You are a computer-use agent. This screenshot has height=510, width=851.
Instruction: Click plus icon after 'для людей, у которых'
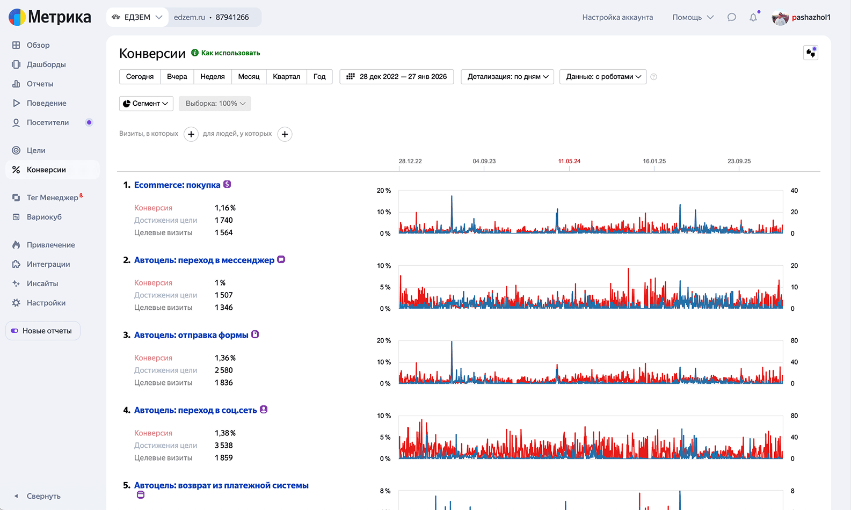[285, 134]
